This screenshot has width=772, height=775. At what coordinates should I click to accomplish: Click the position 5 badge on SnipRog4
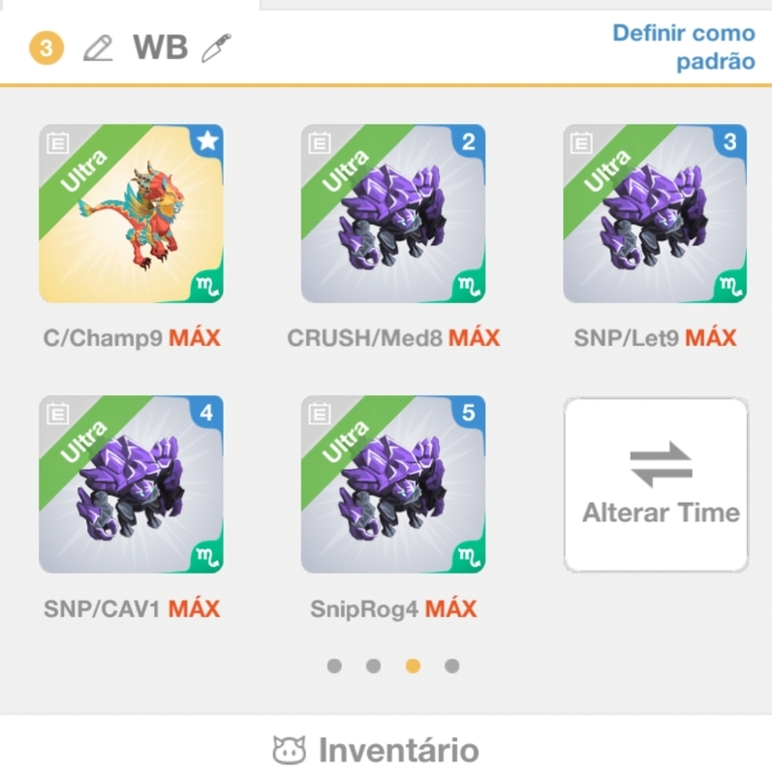click(x=469, y=413)
